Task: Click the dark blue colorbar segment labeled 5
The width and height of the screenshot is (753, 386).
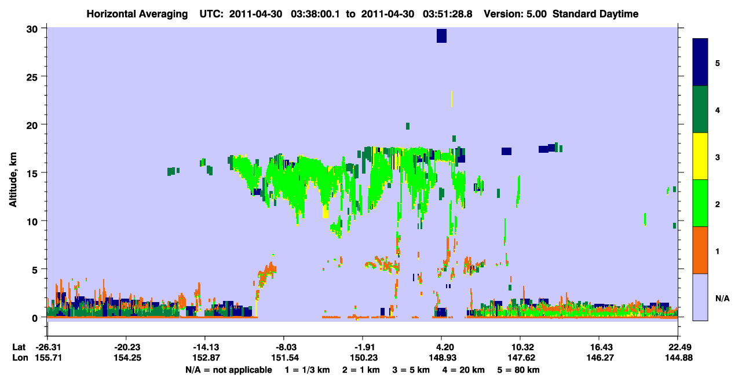Action: click(x=700, y=62)
